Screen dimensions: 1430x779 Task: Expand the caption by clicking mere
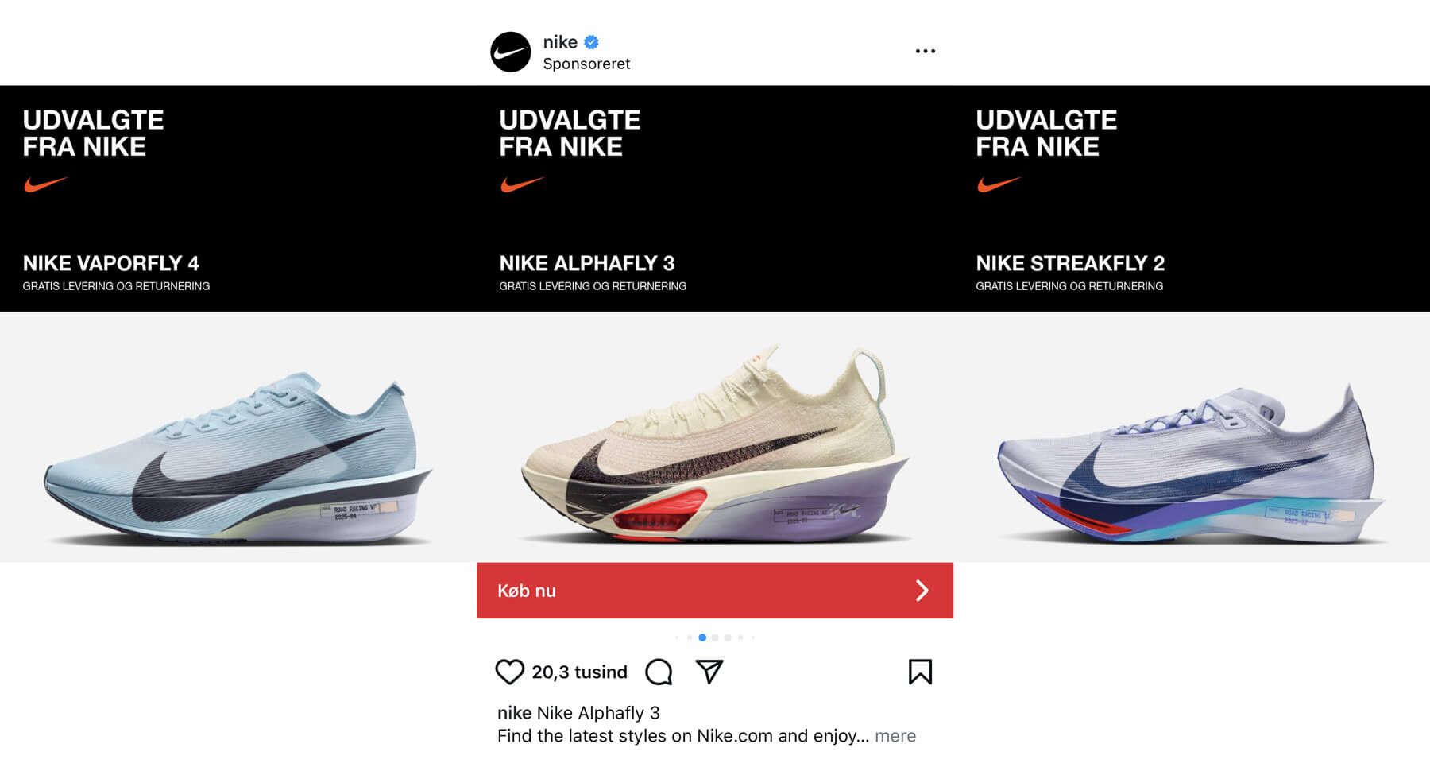point(895,736)
